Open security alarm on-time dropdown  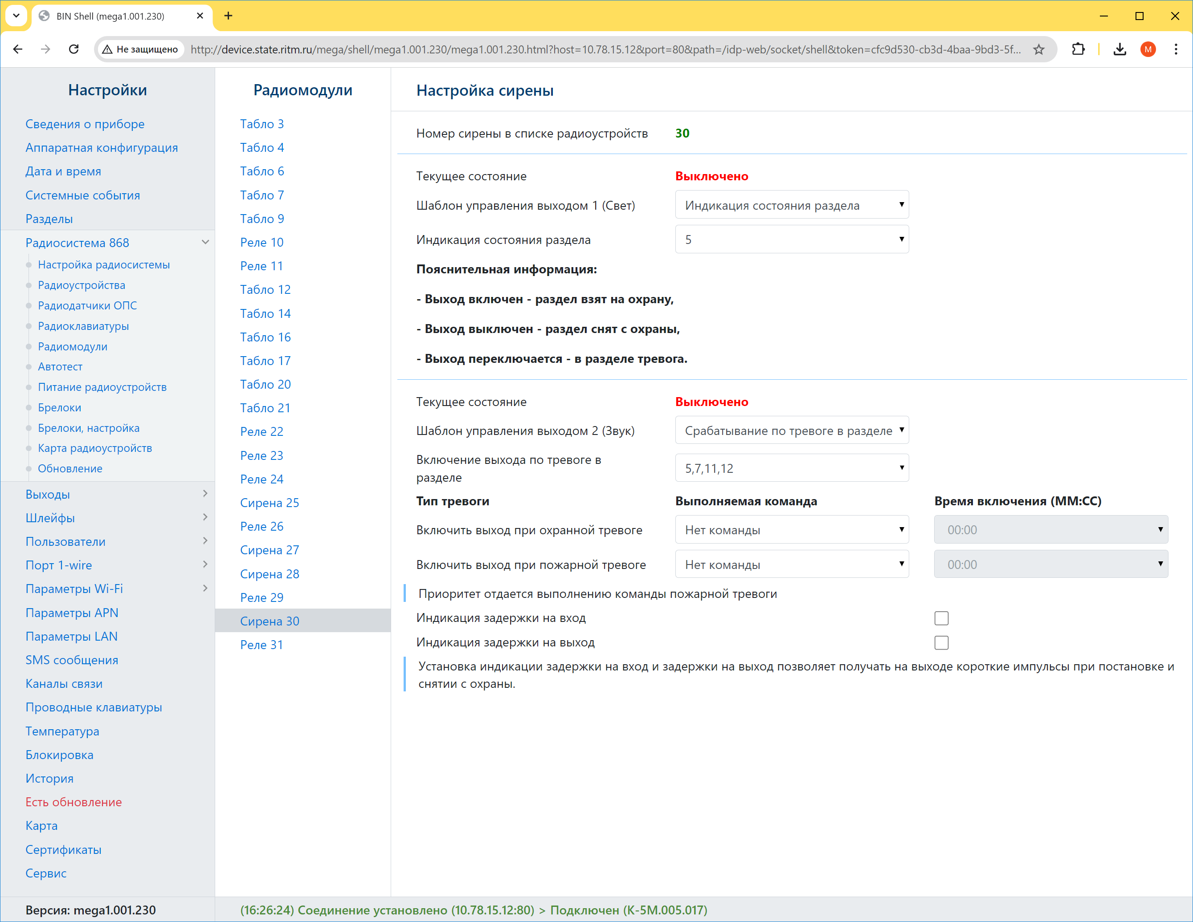click(1050, 529)
